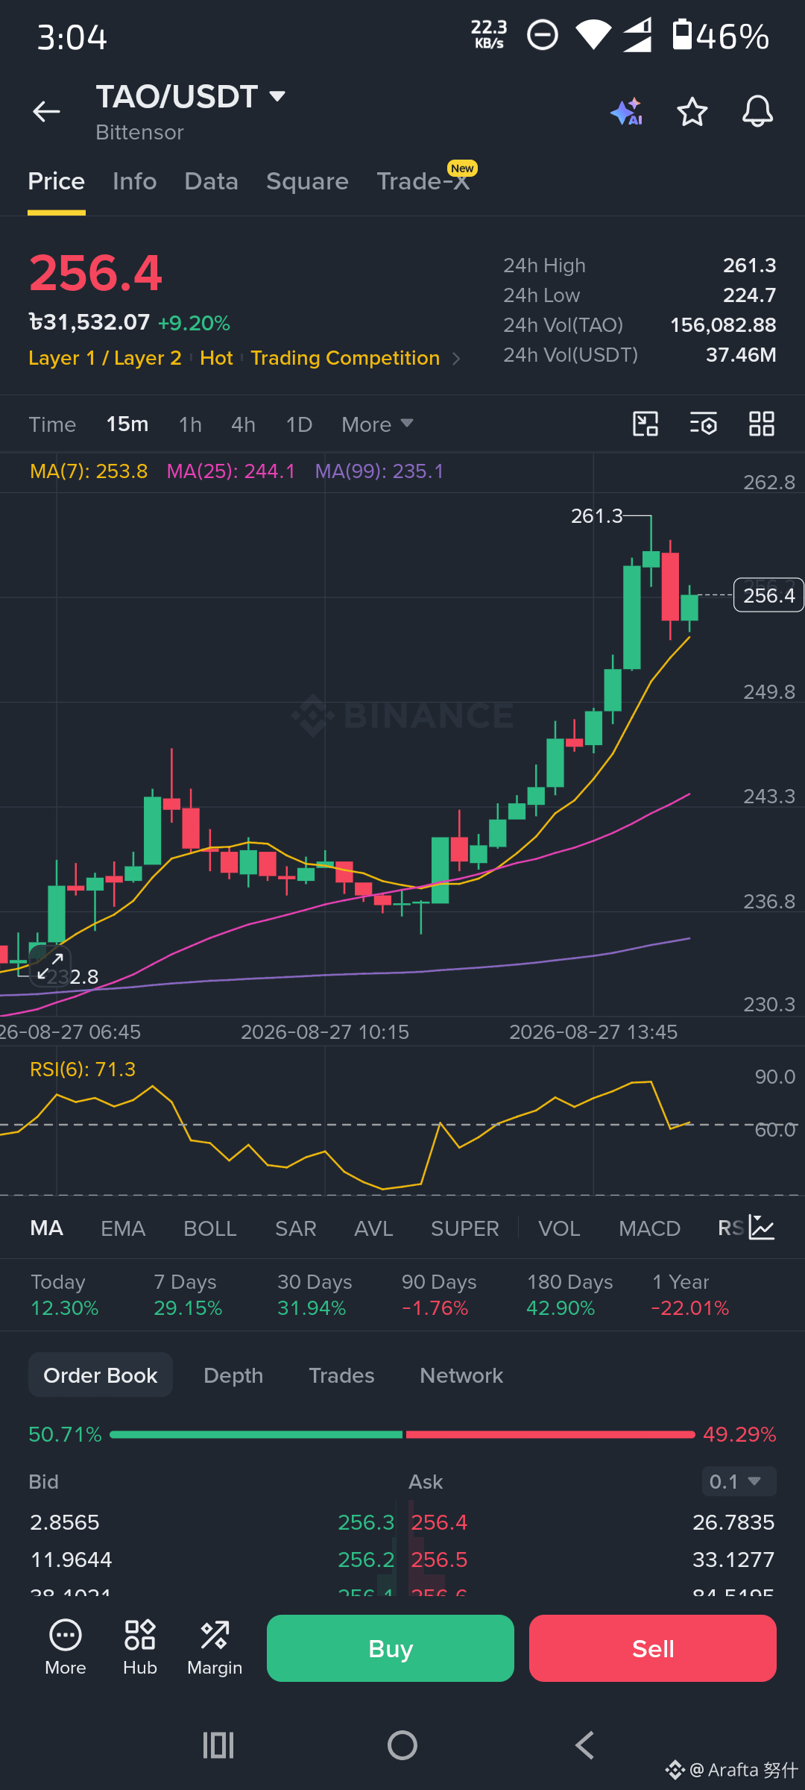Viewport: 805px width, 1790px height.
Task: Tap Android home button
Action: coord(402,1745)
